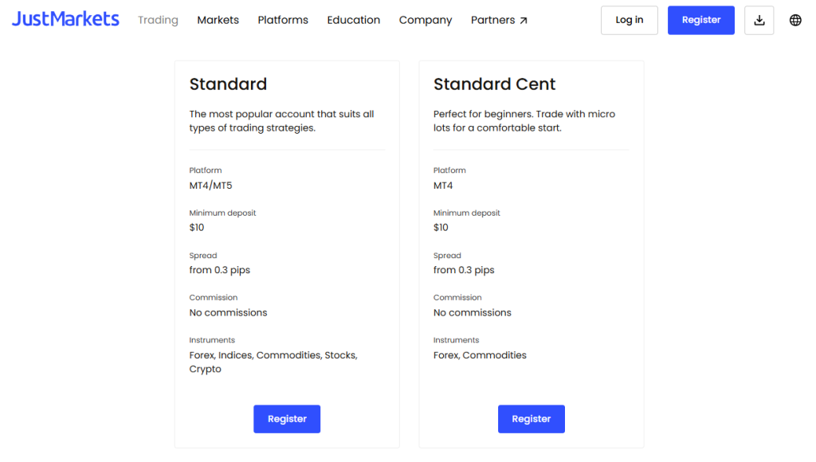The width and height of the screenshot is (816, 462).
Task: Click the MT4/MT5 platform value
Action: click(210, 186)
